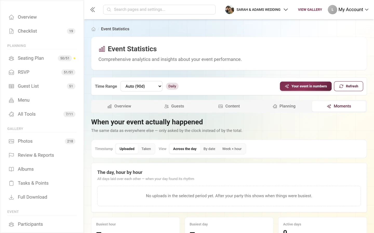The image size is (374, 233).
Task: Switch View to Week × hour
Action: pos(232,149)
